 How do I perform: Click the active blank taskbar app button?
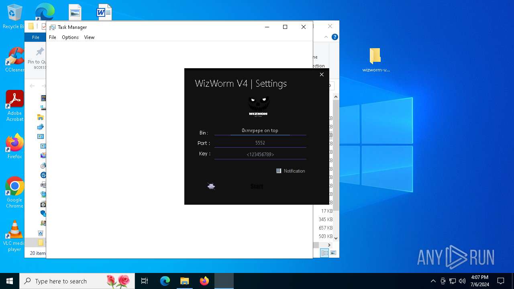tap(224, 281)
